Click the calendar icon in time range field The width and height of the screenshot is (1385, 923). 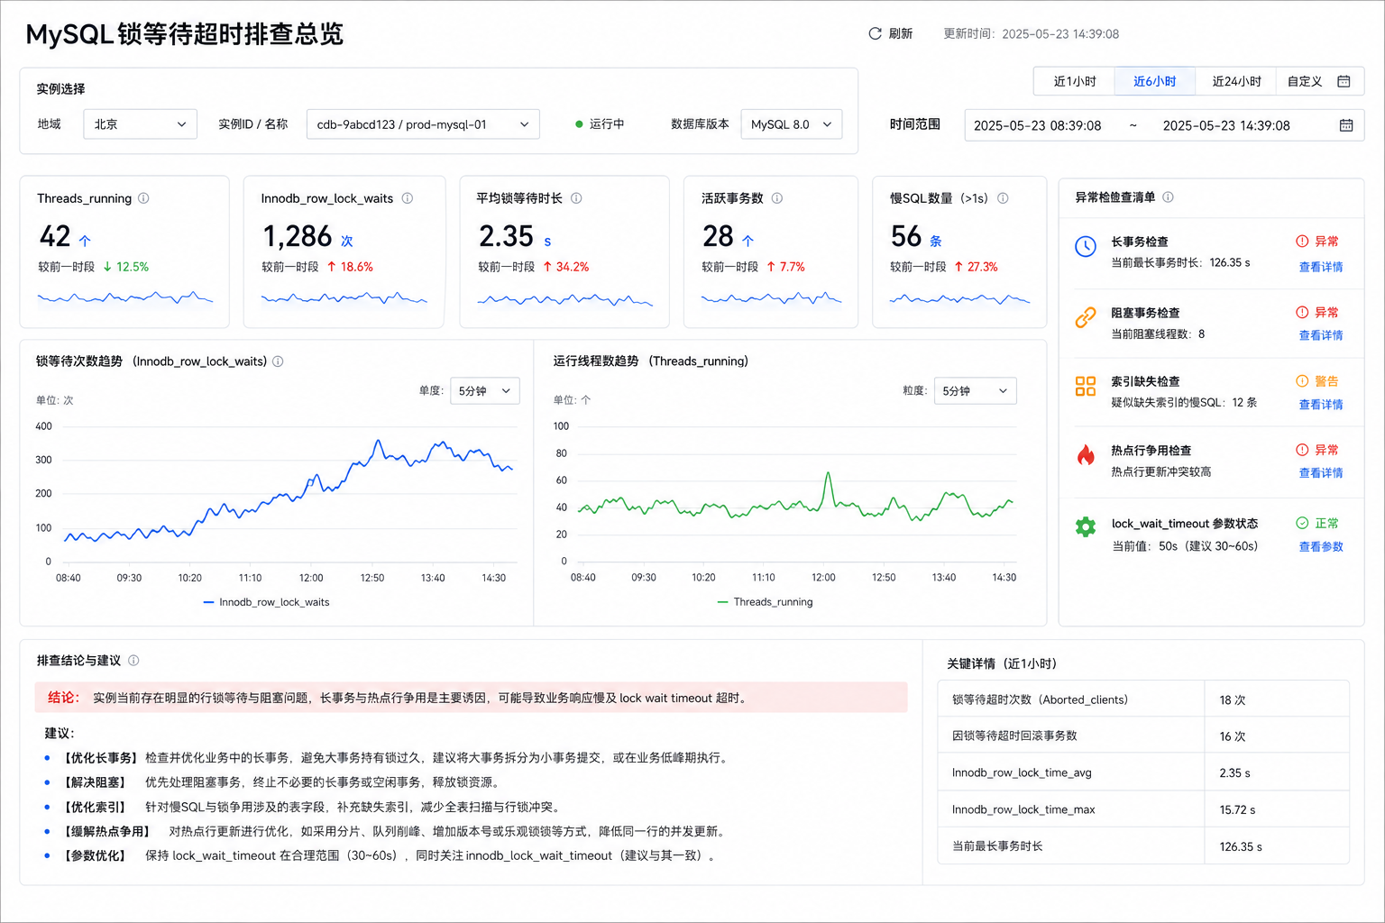click(1346, 125)
